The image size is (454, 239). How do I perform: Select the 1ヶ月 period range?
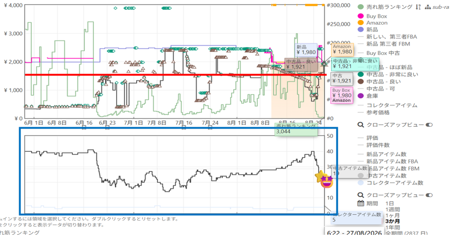coord(392,216)
